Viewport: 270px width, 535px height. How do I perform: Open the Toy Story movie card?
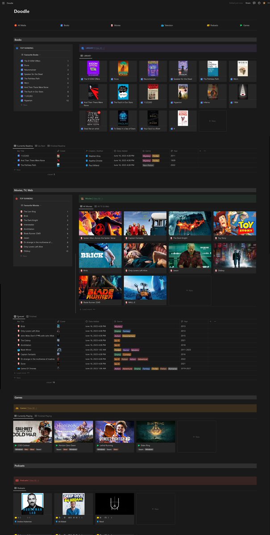[x=235, y=226]
